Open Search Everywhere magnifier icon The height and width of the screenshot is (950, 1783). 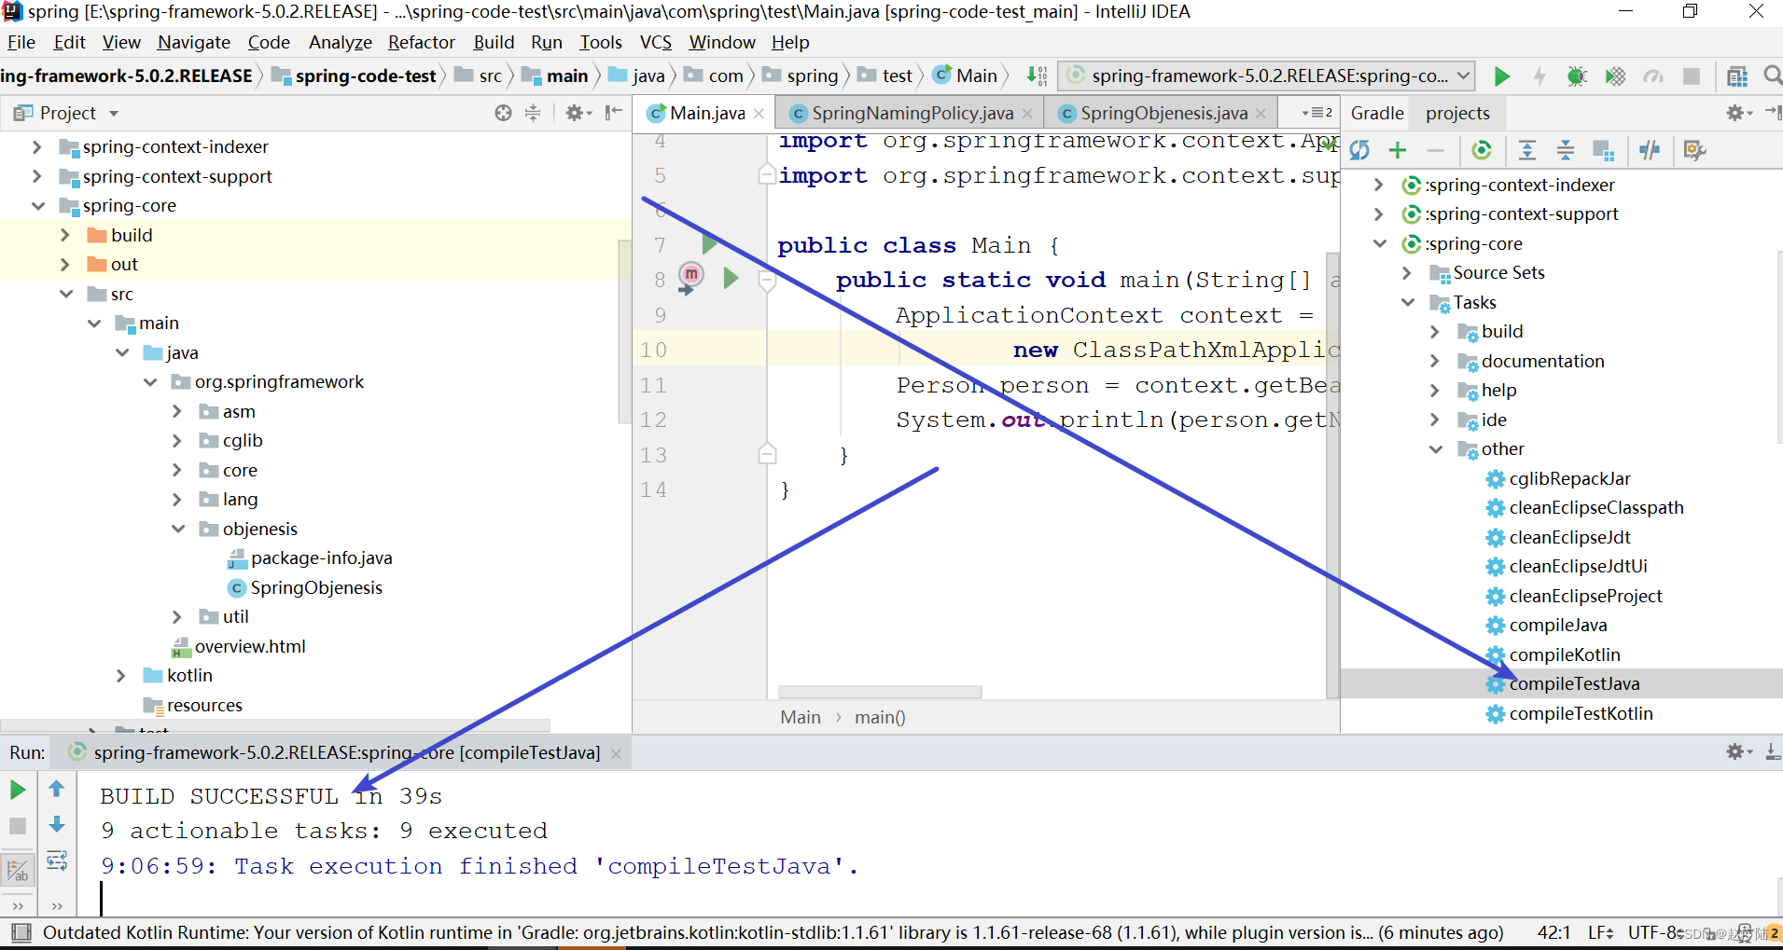point(1773,76)
